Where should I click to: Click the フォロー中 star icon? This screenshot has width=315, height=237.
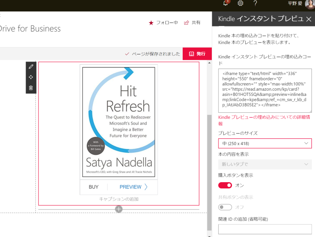(151, 23)
